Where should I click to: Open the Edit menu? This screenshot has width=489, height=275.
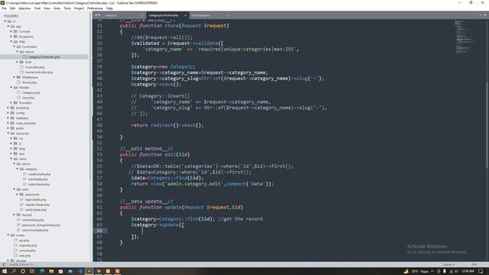[12, 8]
